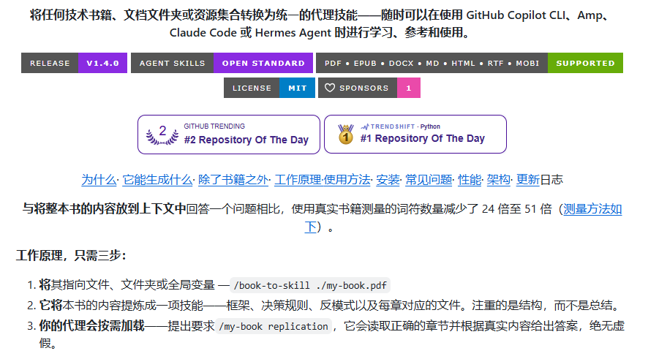
Task: Click the sponsor count 1 label
Action: pyautogui.click(x=409, y=88)
